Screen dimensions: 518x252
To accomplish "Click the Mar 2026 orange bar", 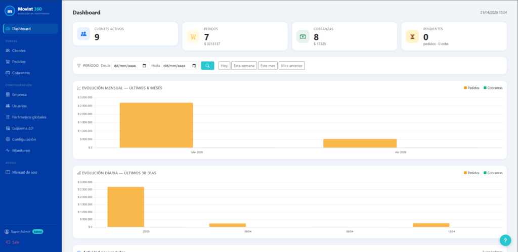I will 156,125.
